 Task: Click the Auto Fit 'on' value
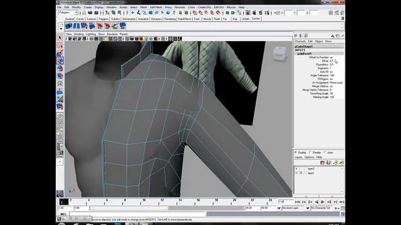(x=331, y=72)
